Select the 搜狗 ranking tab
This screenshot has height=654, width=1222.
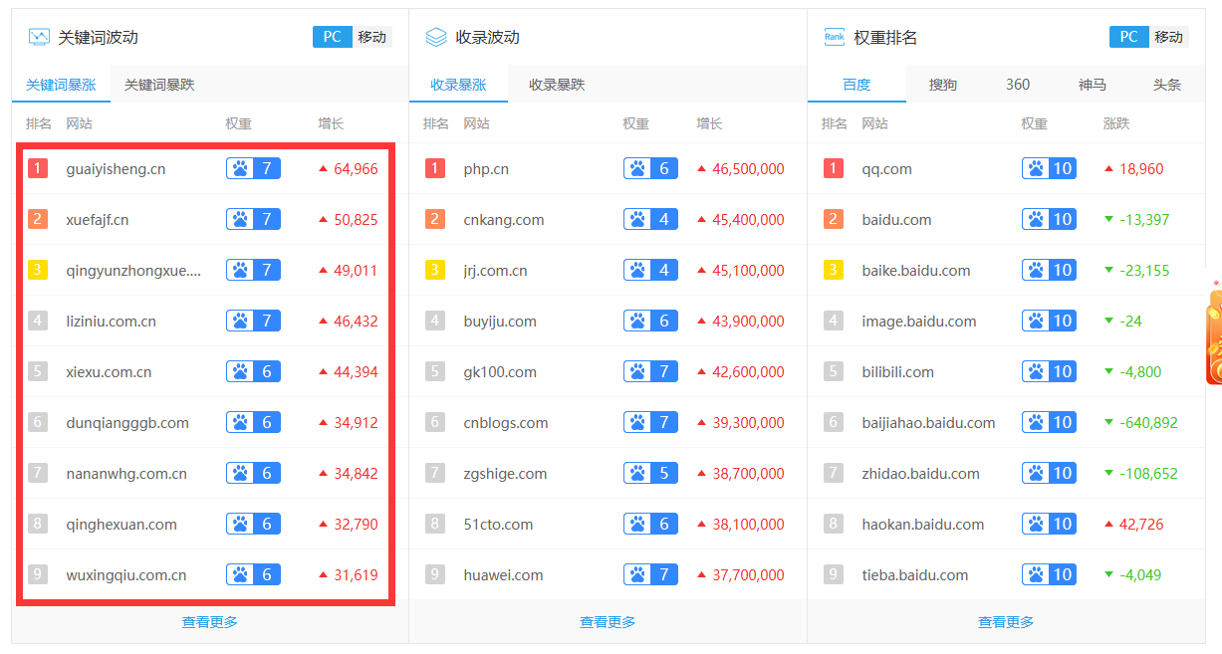(942, 84)
